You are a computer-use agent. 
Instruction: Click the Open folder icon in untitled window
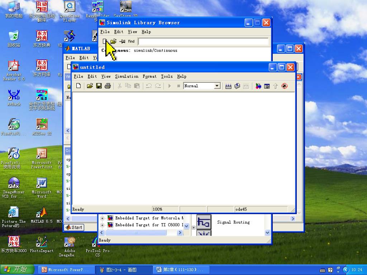tap(90, 86)
